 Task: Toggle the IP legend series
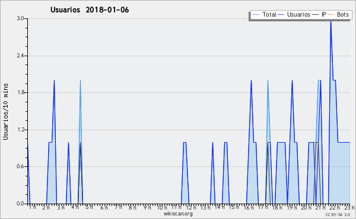(x=319, y=14)
